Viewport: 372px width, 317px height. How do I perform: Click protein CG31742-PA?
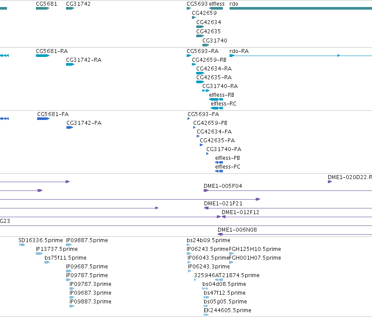click(84, 123)
